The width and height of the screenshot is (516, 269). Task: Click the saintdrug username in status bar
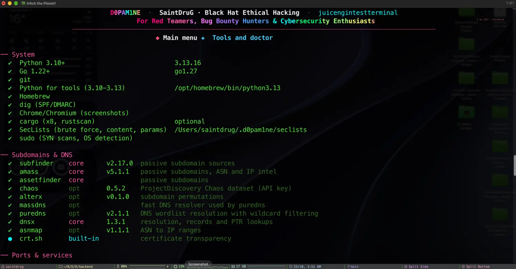(15, 267)
